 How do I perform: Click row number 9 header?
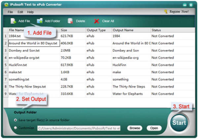pos(6,94)
